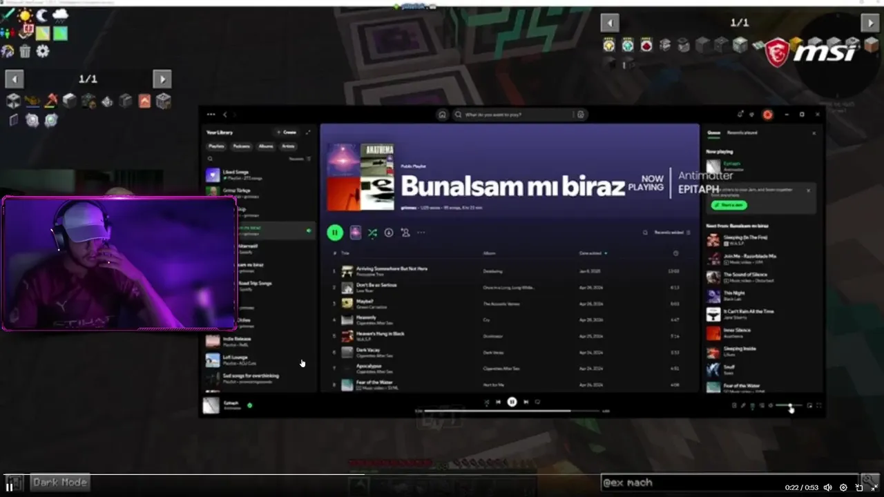884x497 pixels.
Task: Open the Recents sort dropdown in library
Action: point(300,159)
